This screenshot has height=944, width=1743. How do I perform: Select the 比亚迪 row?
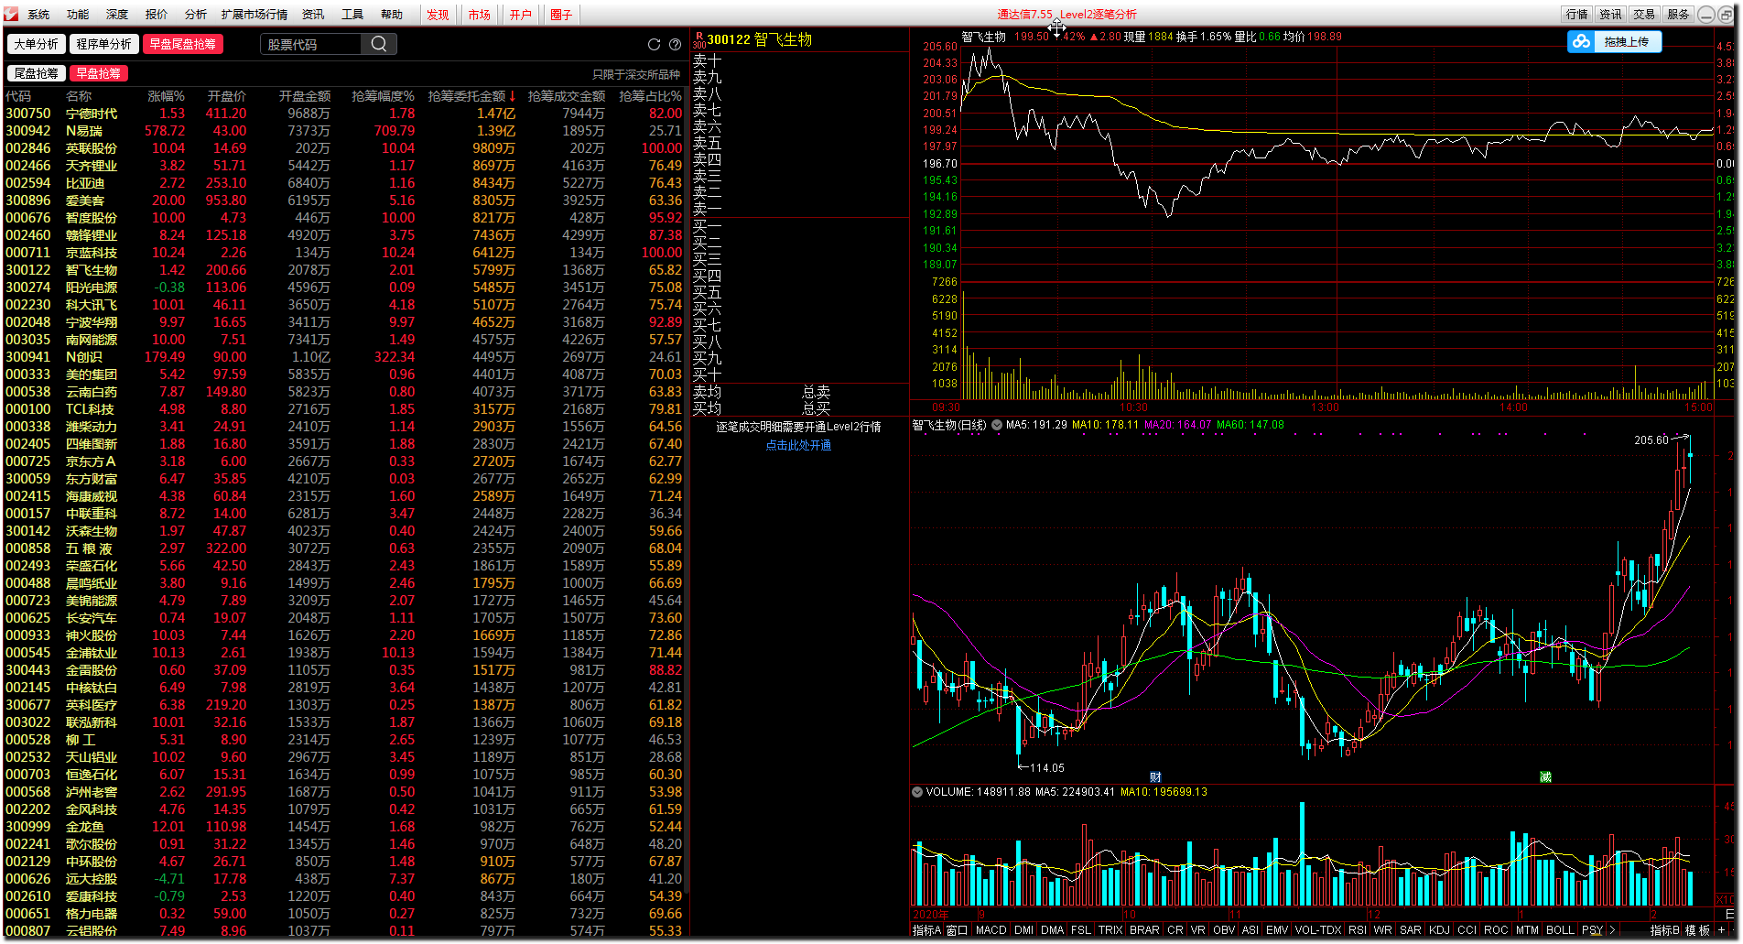tap(344, 183)
